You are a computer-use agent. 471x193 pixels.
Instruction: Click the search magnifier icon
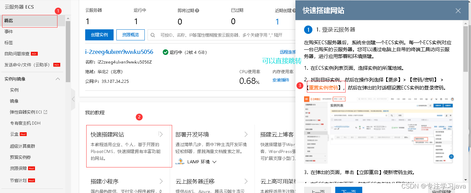(153, 35)
